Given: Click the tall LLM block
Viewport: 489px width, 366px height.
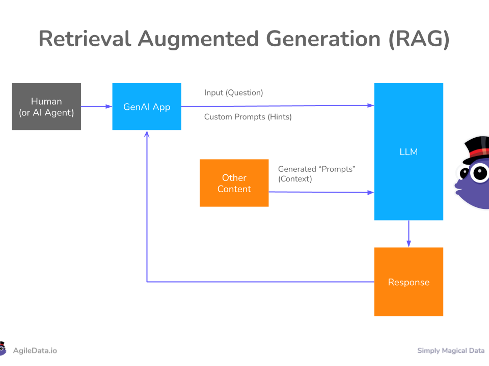Looking at the screenshot, I should coord(409,151).
